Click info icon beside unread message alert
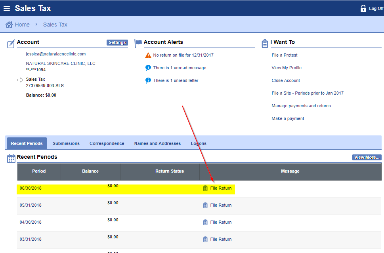This screenshot has height=253, width=384. point(148,68)
